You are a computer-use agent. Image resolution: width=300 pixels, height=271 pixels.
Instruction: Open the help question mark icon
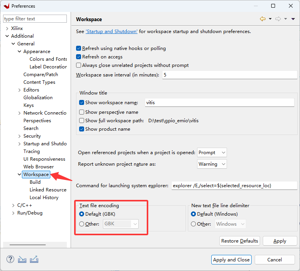pyautogui.click(x=10, y=259)
